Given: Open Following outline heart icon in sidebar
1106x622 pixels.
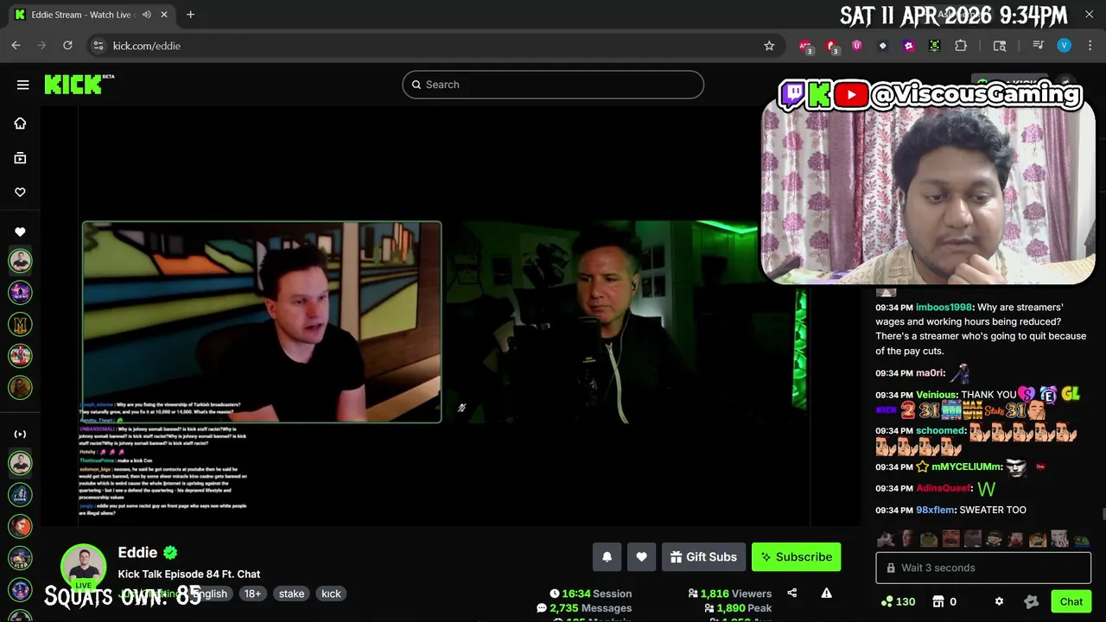Looking at the screenshot, I should point(20,192).
